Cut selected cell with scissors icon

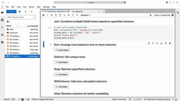[52, 15]
